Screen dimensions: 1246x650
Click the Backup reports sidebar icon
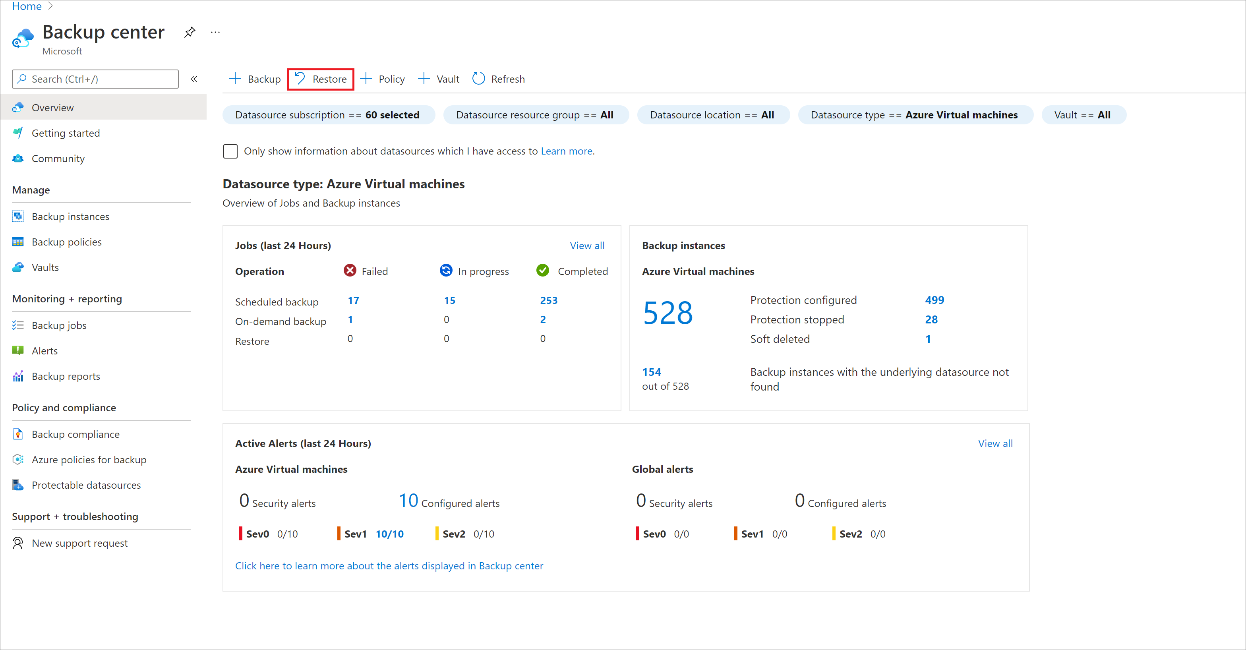tap(18, 376)
